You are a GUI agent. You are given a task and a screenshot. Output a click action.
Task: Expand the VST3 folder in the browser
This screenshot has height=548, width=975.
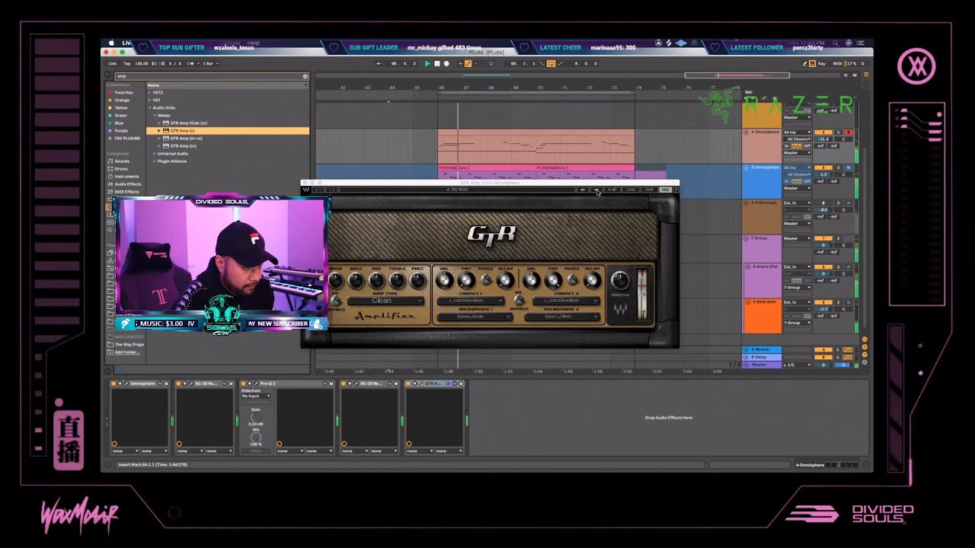tap(149, 92)
